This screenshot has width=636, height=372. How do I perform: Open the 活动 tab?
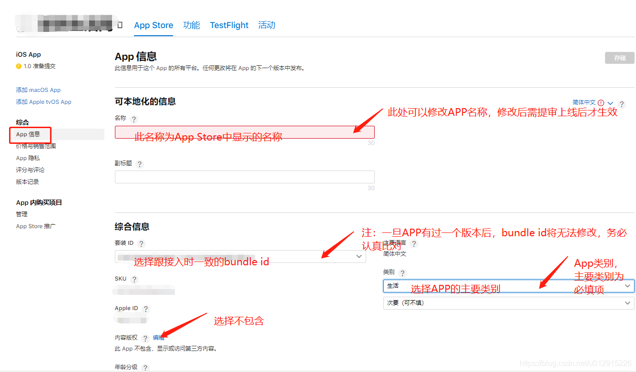point(267,25)
